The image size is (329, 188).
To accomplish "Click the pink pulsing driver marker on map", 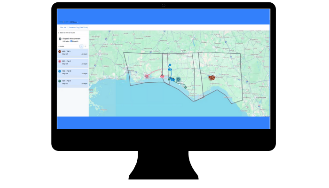I will (x=147, y=76).
